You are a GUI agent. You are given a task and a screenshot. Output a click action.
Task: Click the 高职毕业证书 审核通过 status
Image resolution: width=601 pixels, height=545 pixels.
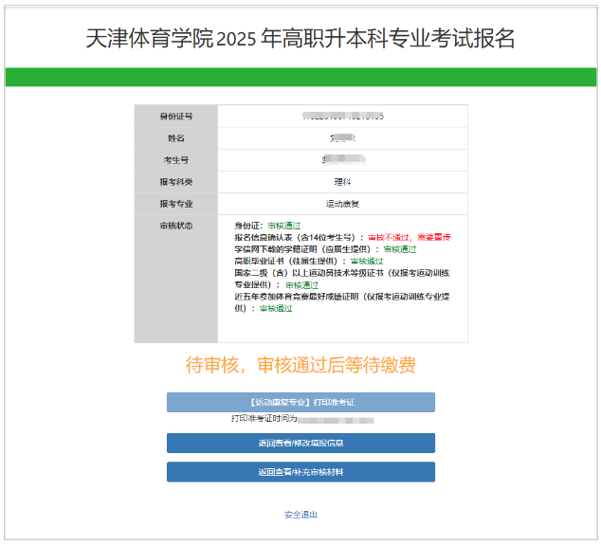[x=367, y=261]
